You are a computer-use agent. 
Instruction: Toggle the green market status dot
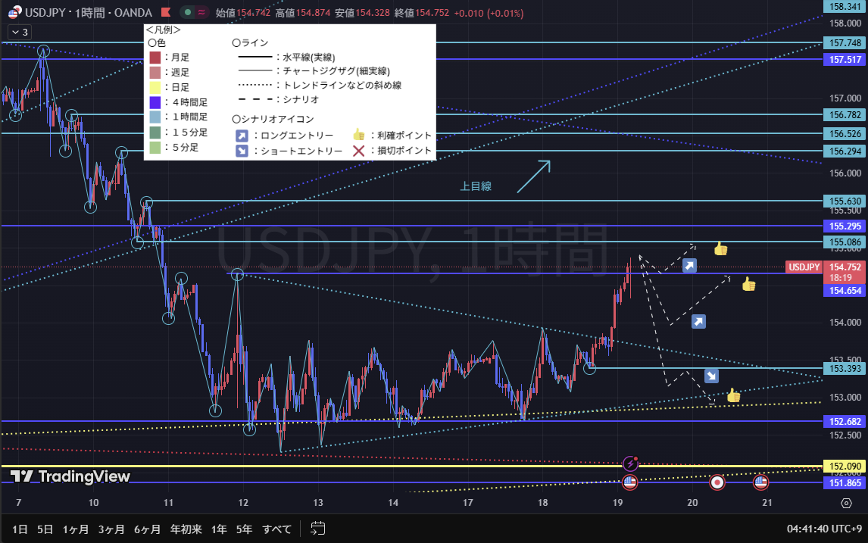point(186,13)
